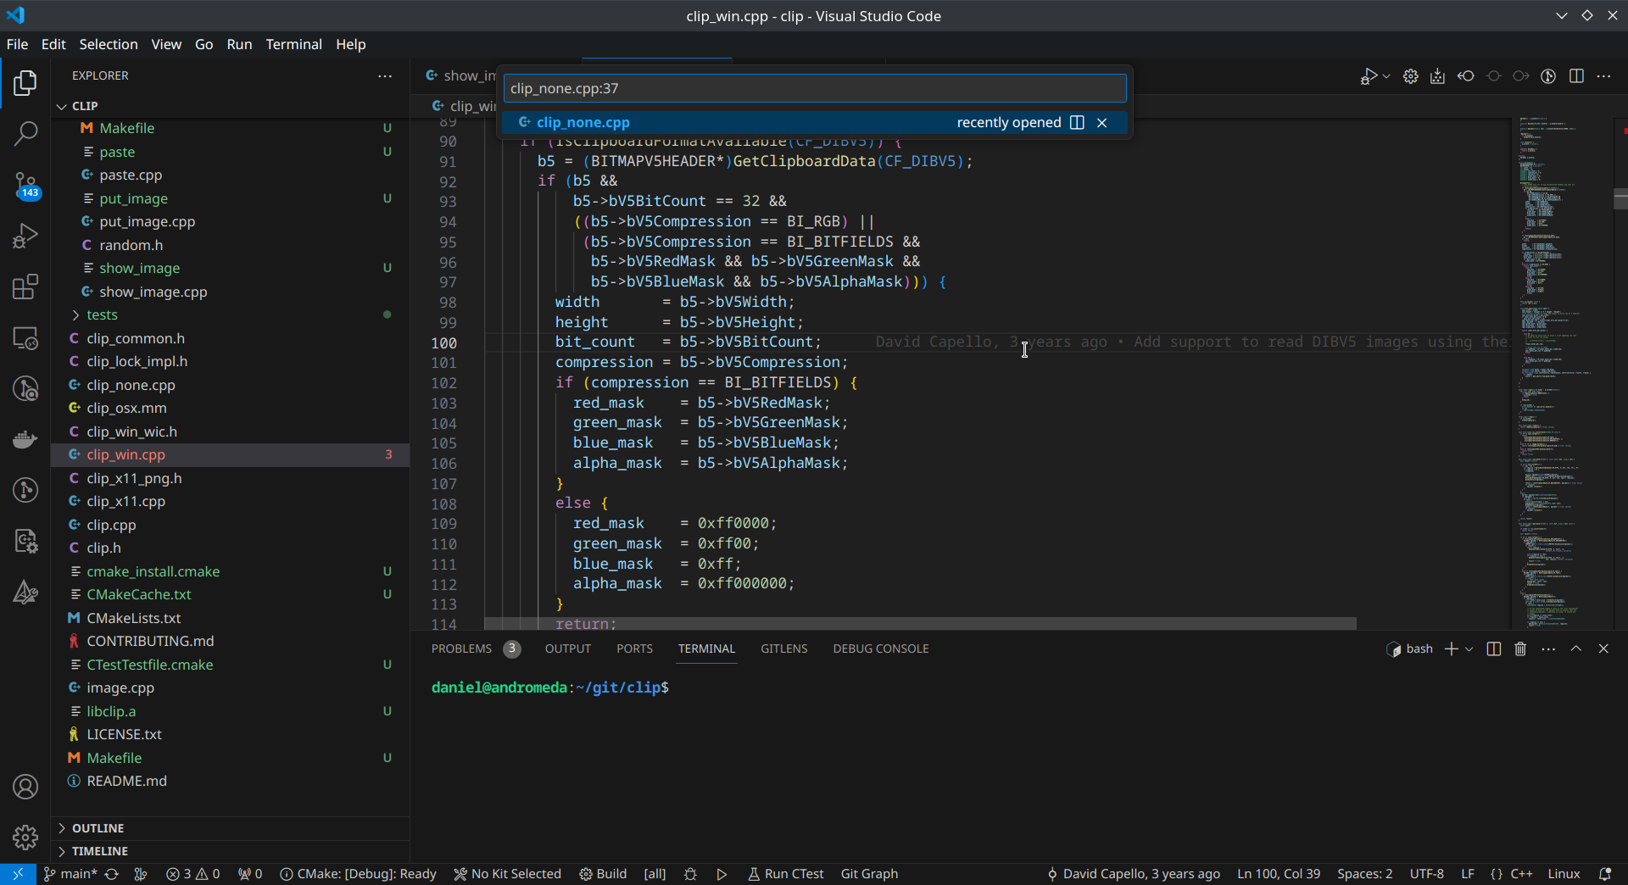Image resolution: width=1628 pixels, height=885 pixels.
Task: Dismiss the recently opened entry
Action: tap(1101, 122)
